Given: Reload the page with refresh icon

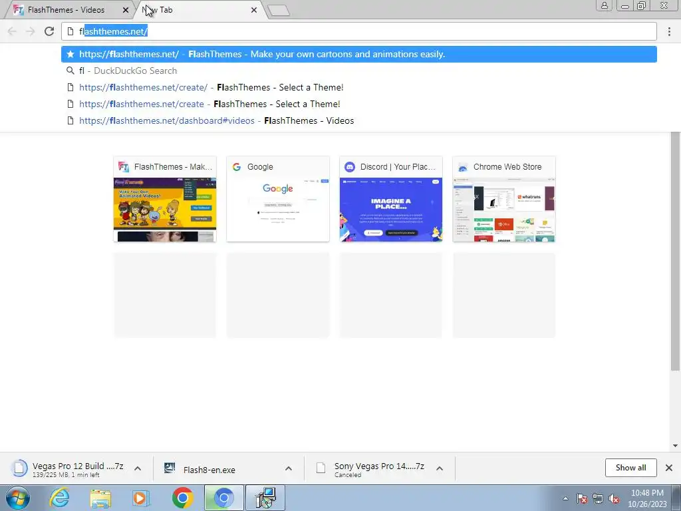Looking at the screenshot, I should coord(49,31).
